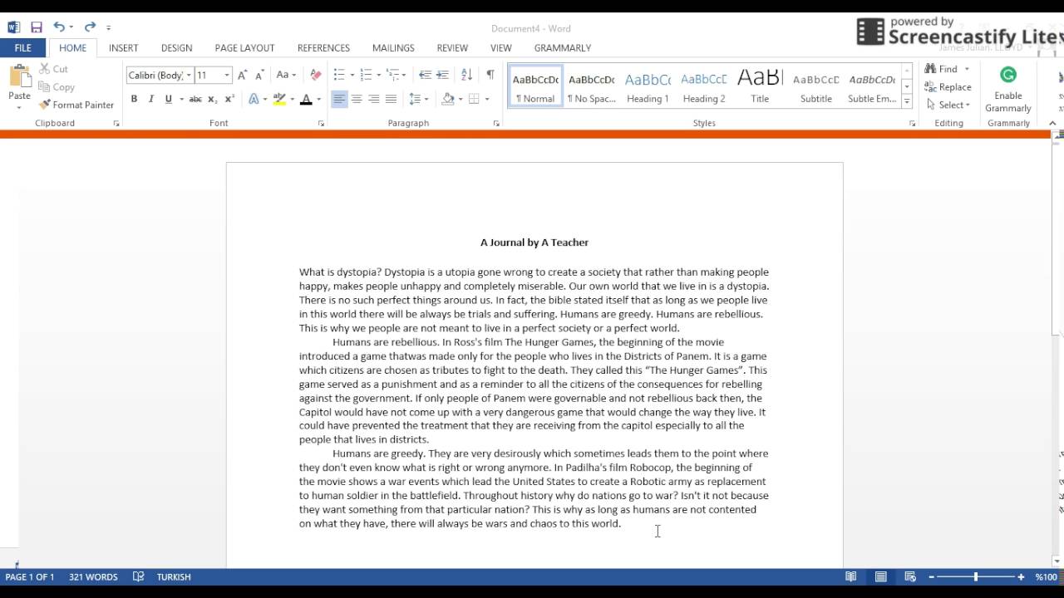Collapse the ribbon arrow
This screenshot has height=598, width=1064.
(1052, 123)
